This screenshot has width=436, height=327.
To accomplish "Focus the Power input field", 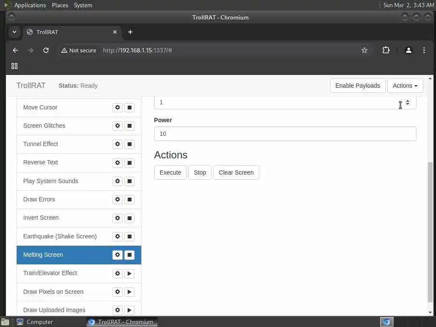I will [285, 134].
